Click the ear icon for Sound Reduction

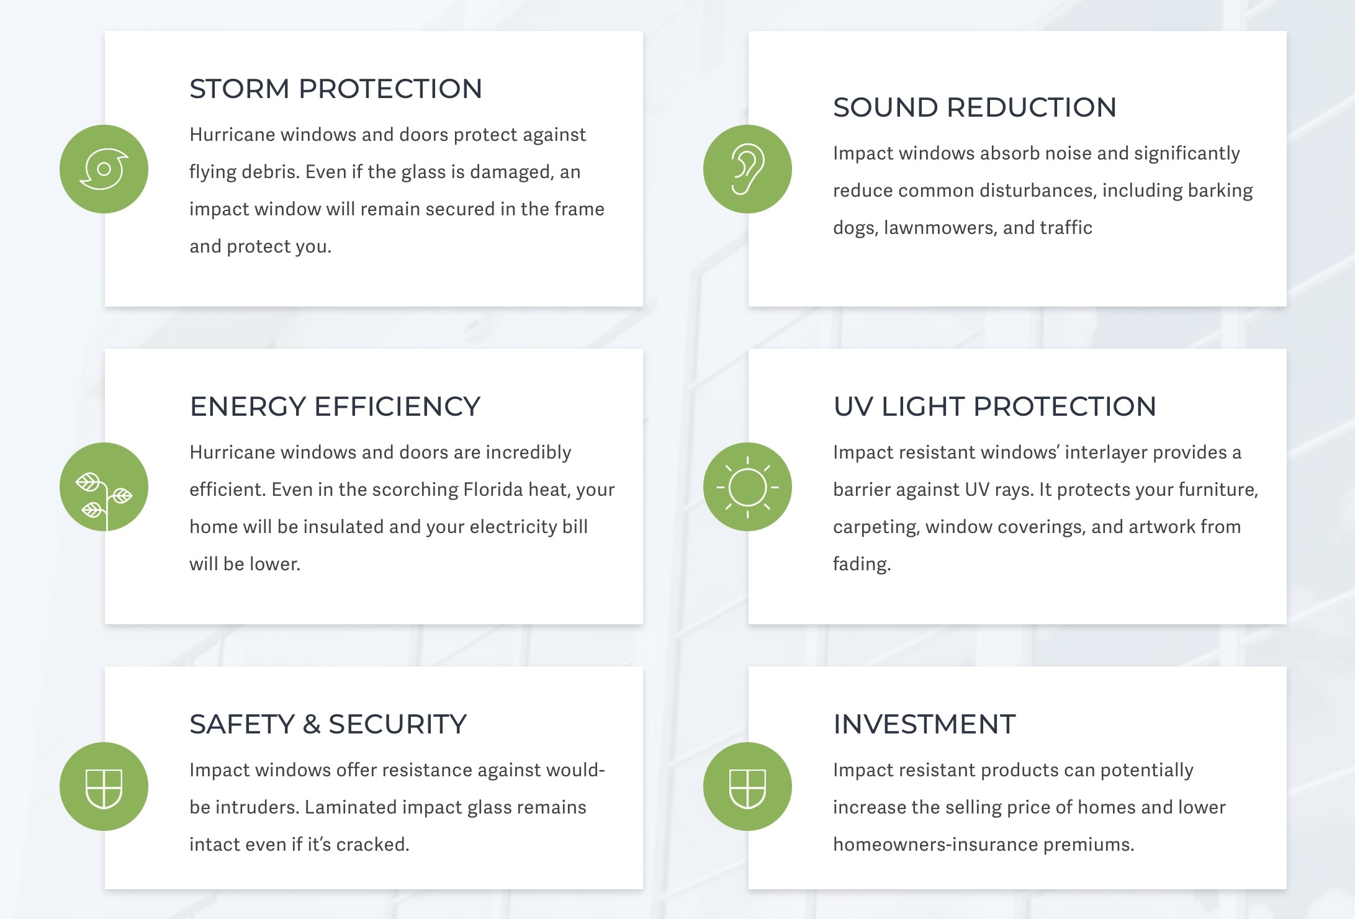pos(747,169)
